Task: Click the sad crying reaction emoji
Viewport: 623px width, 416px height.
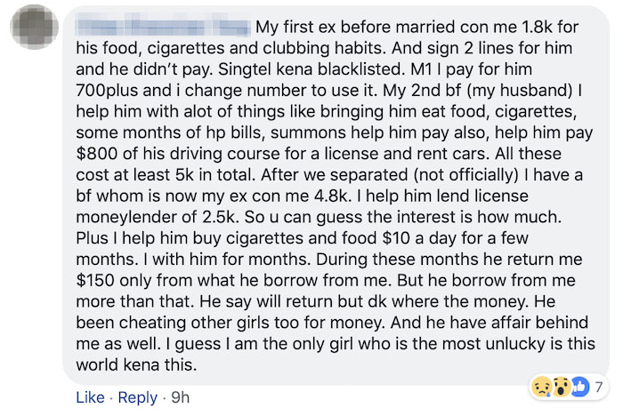Action: [x=540, y=387]
